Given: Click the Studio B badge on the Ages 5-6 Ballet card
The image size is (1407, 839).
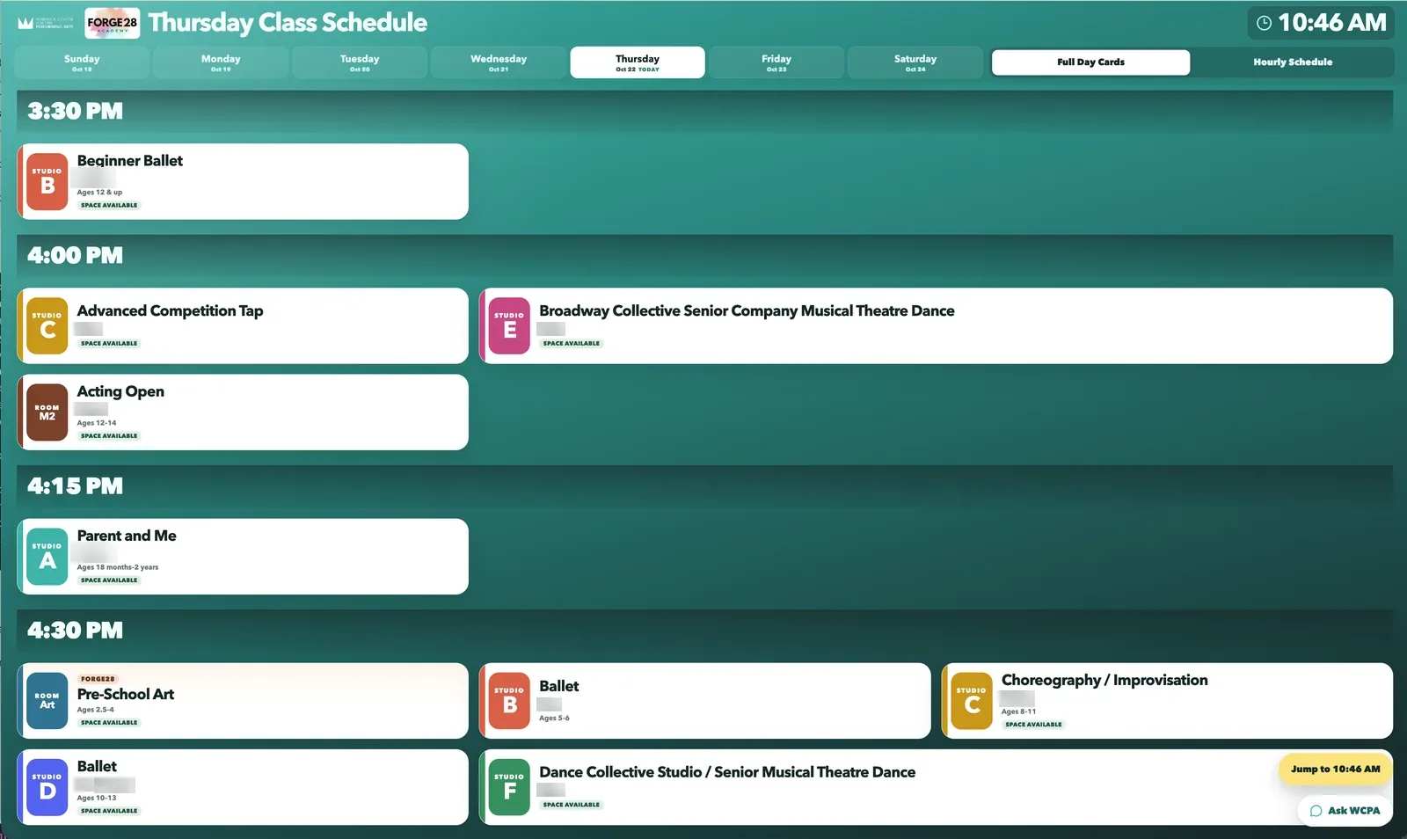Looking at the screenshot, I should (x=509, y=701).
